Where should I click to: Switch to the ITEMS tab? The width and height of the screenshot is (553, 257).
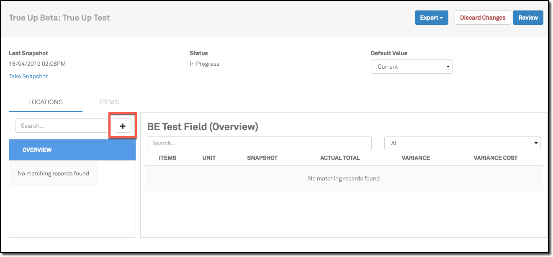coord(109,102)
